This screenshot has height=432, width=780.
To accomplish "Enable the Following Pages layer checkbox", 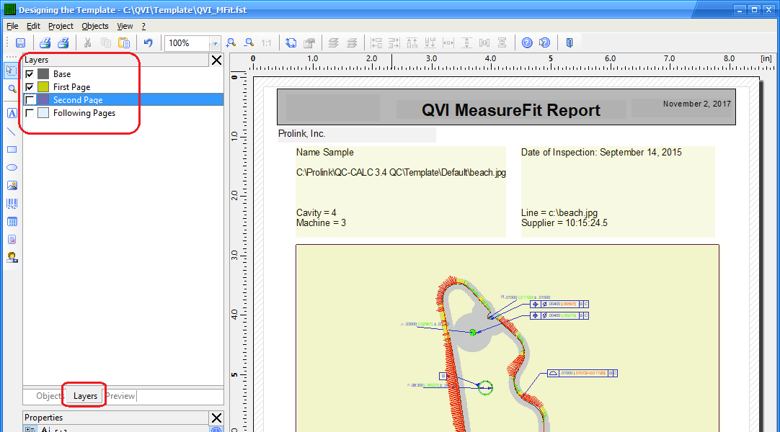I will point(30,113).
